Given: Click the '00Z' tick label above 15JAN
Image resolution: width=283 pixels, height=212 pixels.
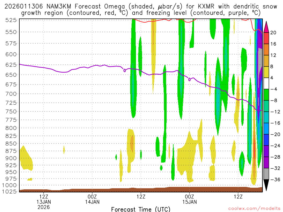Looking at the screenshot, I should click(x=190, y=197).
